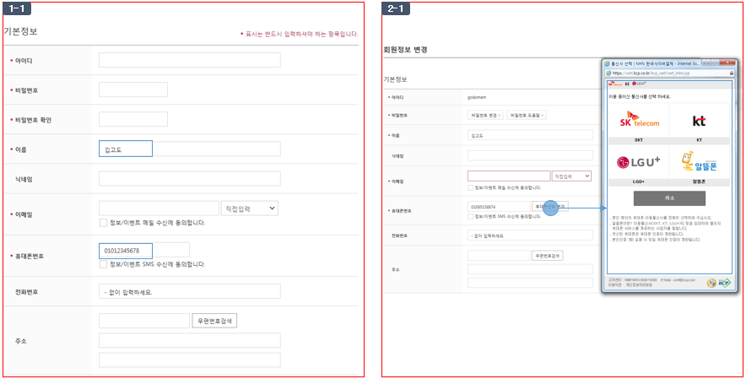This screenshot has width=746, height=379.
Task: Check email consent box in panel 2-1
Action: point(471,187)
